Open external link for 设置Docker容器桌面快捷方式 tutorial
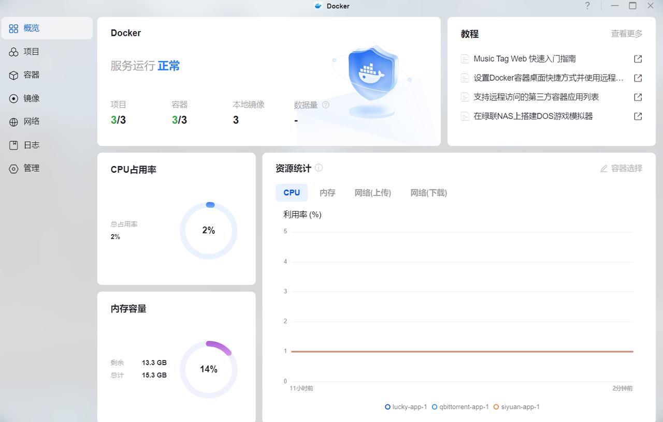The height and width of the screenshot is (422, 663). click(x=638, y=78)
